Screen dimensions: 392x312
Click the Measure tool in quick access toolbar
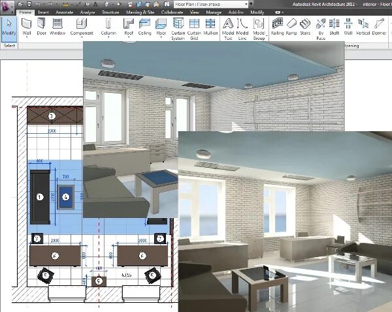[65, 5]
